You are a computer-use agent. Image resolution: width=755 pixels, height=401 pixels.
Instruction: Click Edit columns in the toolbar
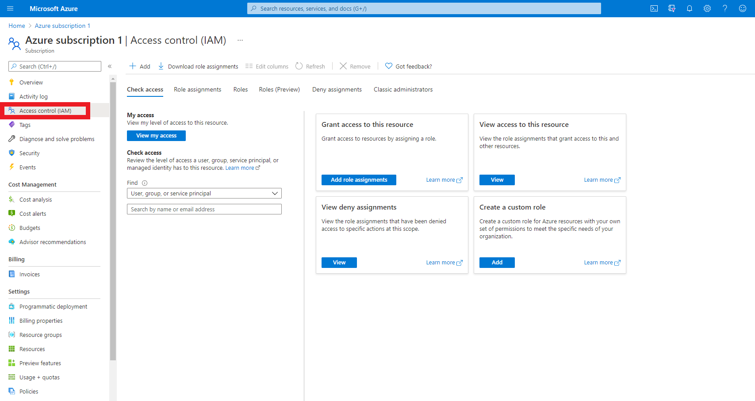point(267,66)
